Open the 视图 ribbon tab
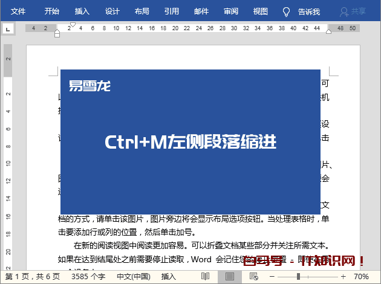The image size is (381, 284). click(260, 11)
